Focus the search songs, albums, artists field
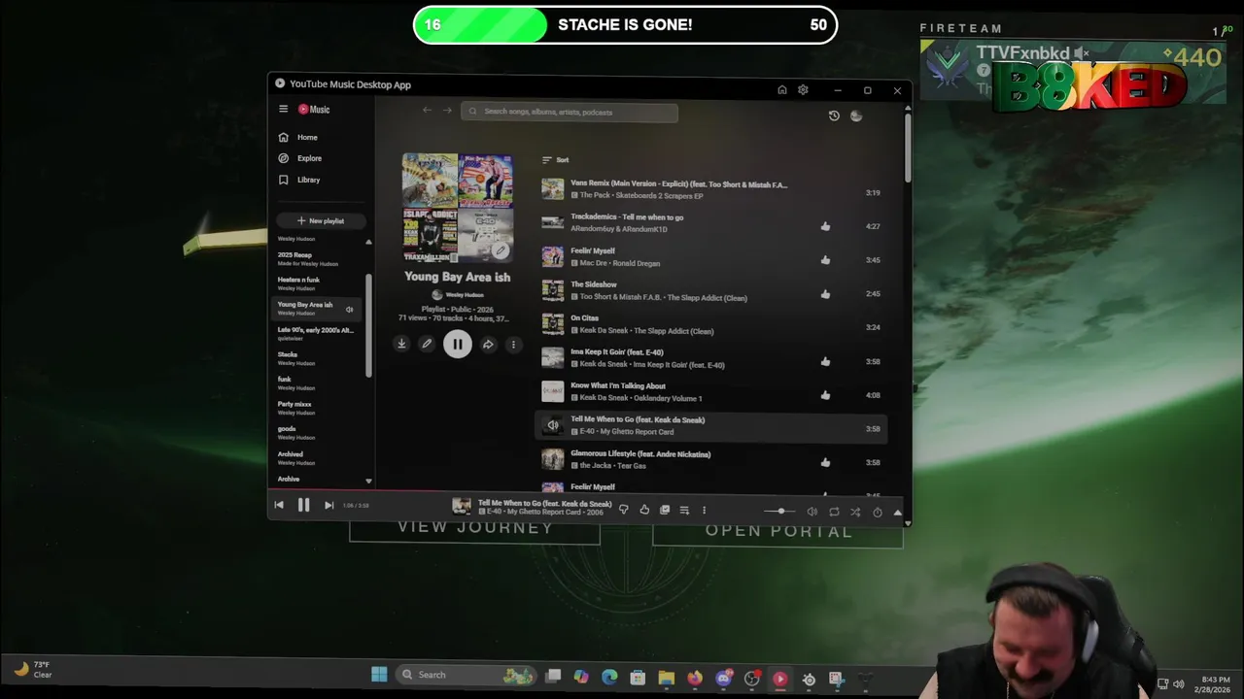1244x699 pixels. coord(570,112)
